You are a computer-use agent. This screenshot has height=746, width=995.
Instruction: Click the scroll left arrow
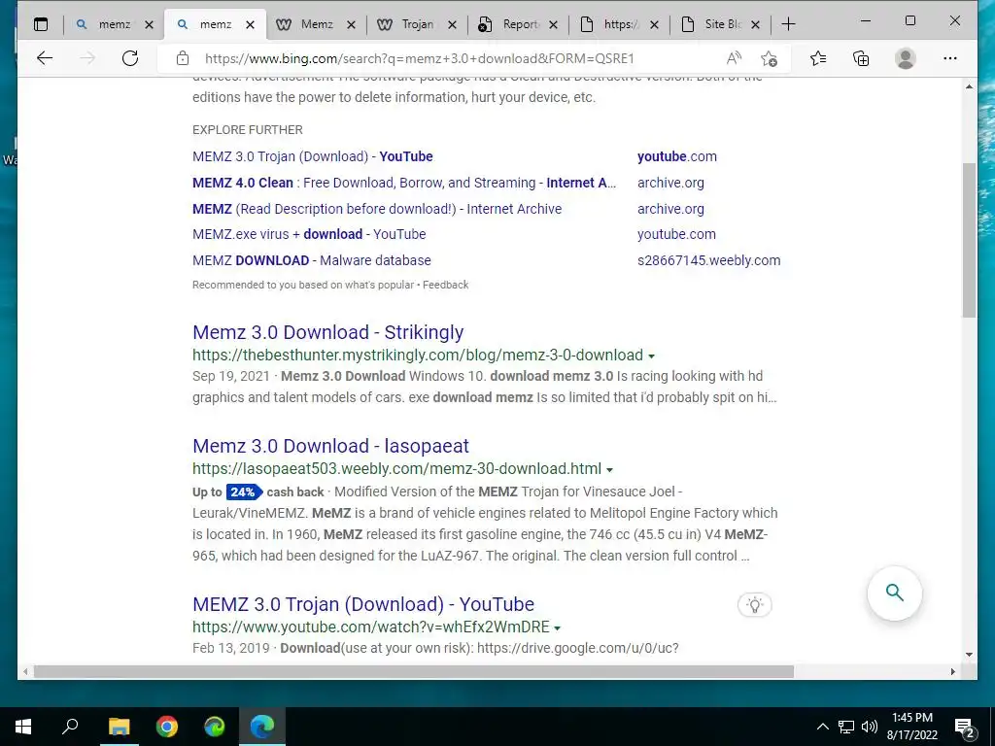click(24, 671)
